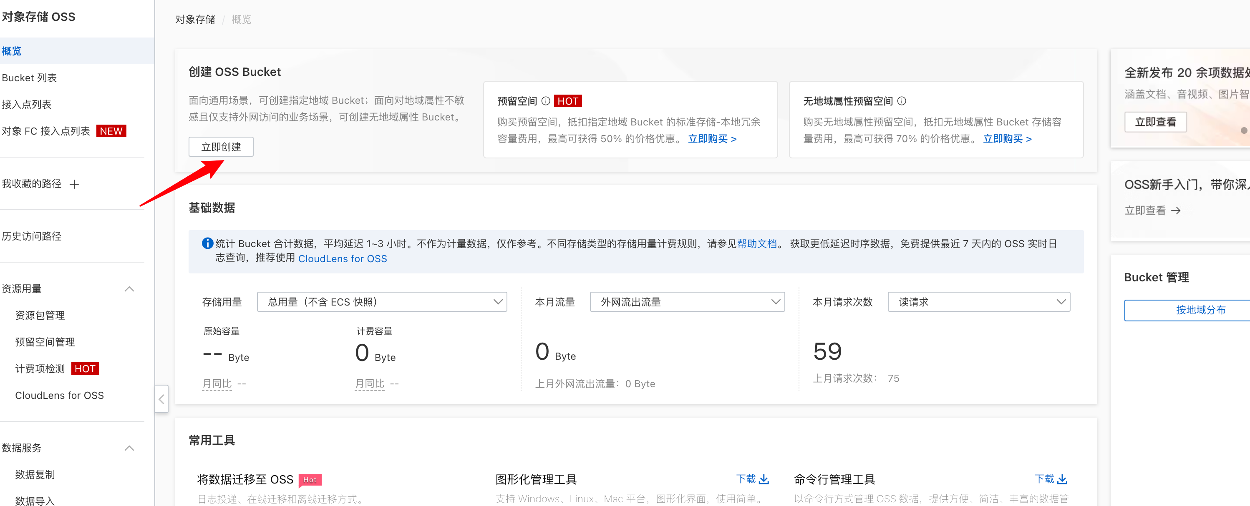Click the 下载 link for 图形化管理工具

(x=746, y=479)
